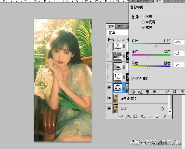Click the Layers panel scrollbar down arrow

[x=170, y=112]
